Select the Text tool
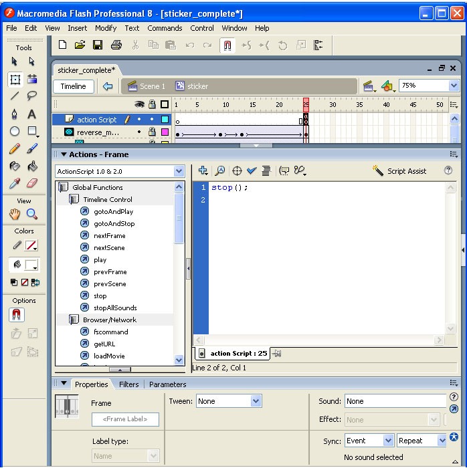 click(31, 114)
